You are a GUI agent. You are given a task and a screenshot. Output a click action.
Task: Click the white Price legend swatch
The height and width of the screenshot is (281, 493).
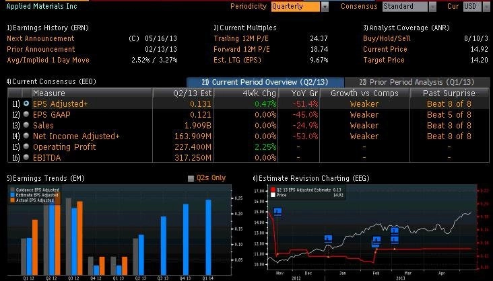(x=273, y=195)
